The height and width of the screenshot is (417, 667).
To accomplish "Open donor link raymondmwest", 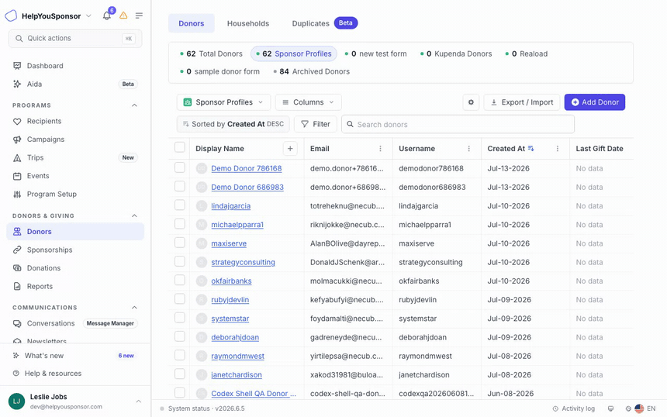I will (238, 357).
